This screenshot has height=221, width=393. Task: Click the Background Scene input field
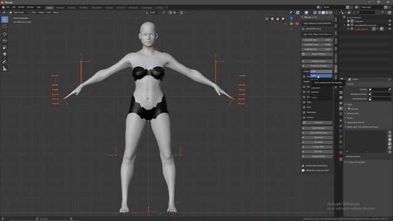click(x=379, y=94)
